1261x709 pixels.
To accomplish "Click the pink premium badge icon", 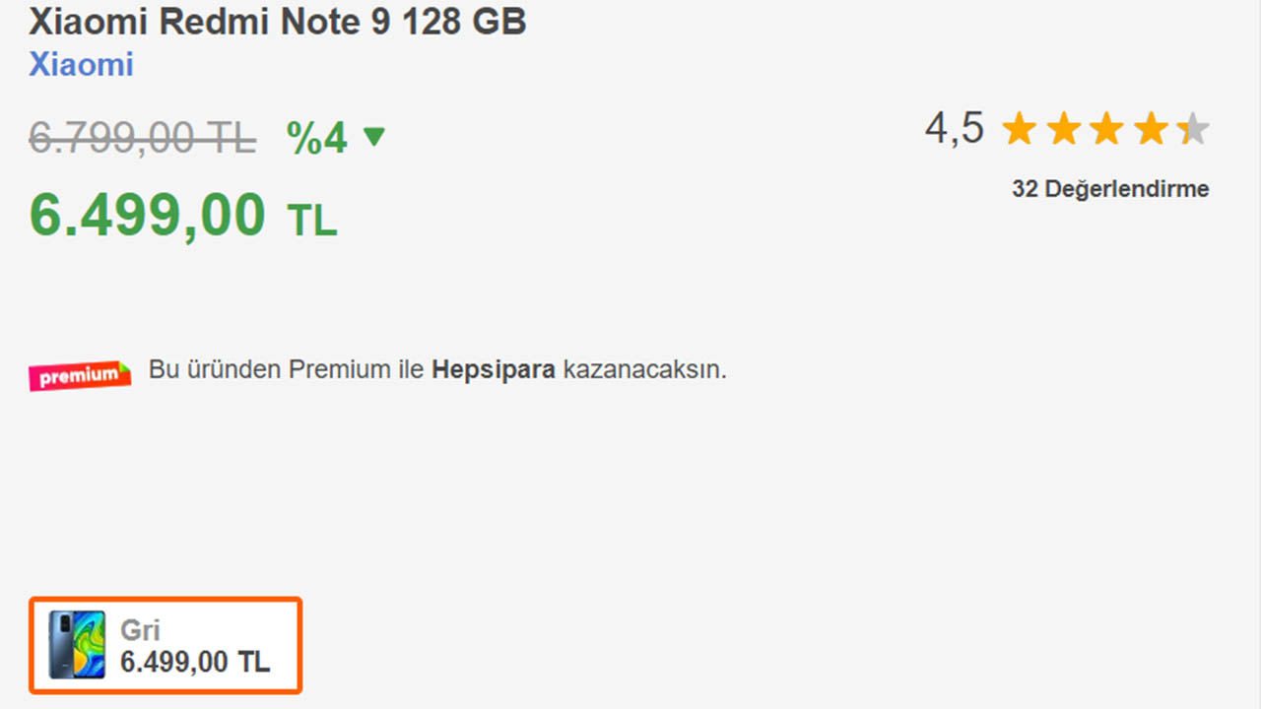I will [x=80, y=375].
